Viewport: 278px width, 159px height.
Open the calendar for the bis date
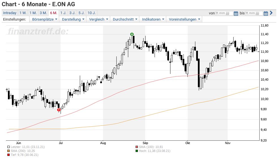(x=266, y=13)
